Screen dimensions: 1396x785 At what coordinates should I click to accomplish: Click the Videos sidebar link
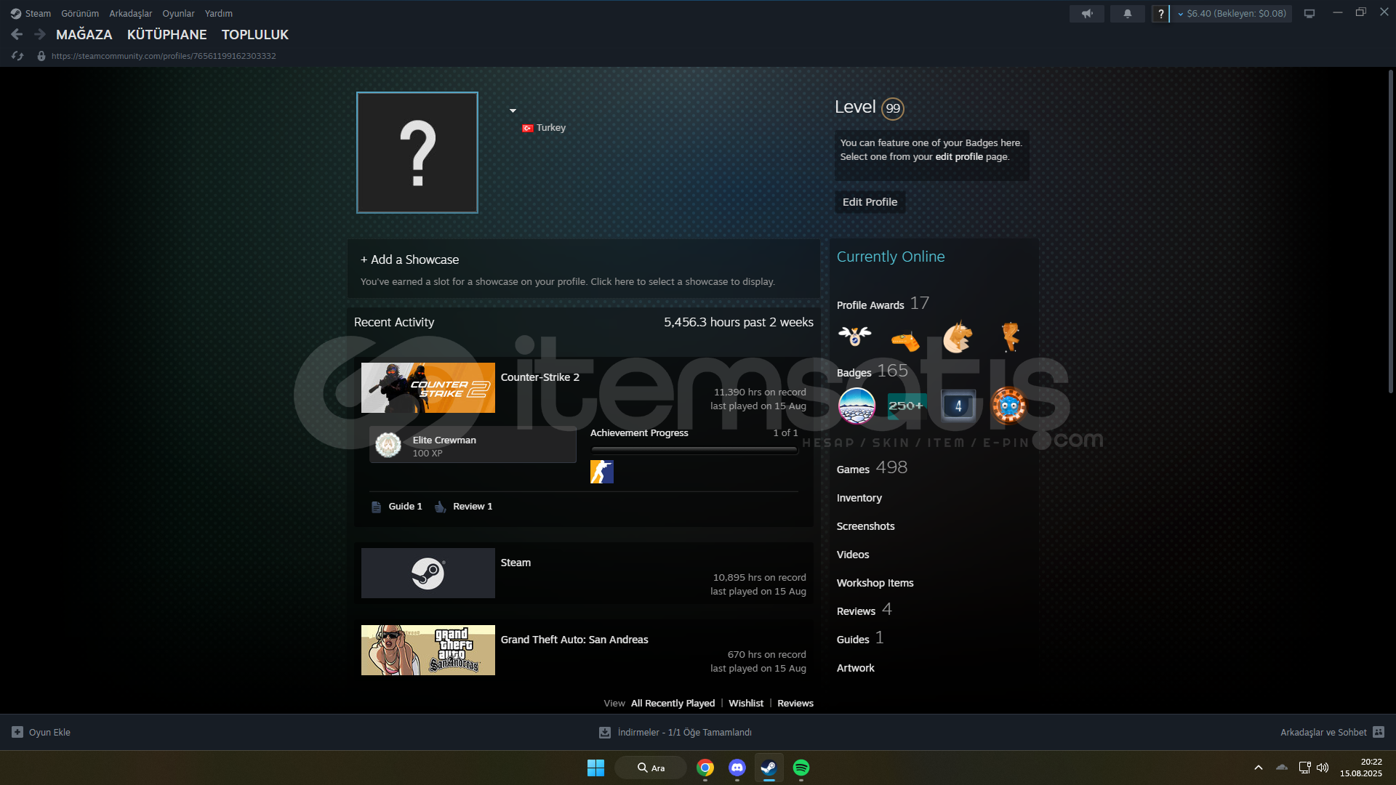853,555
